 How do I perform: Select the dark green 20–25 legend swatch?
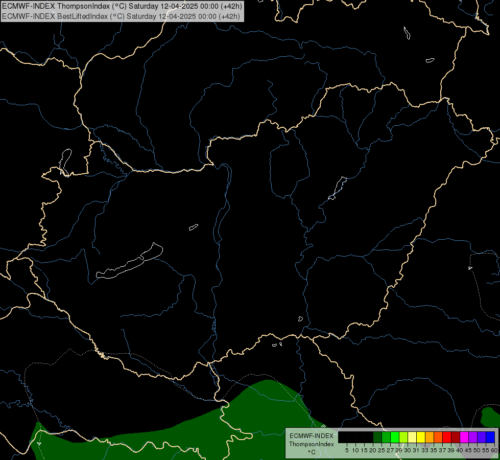tap(377, 437)
